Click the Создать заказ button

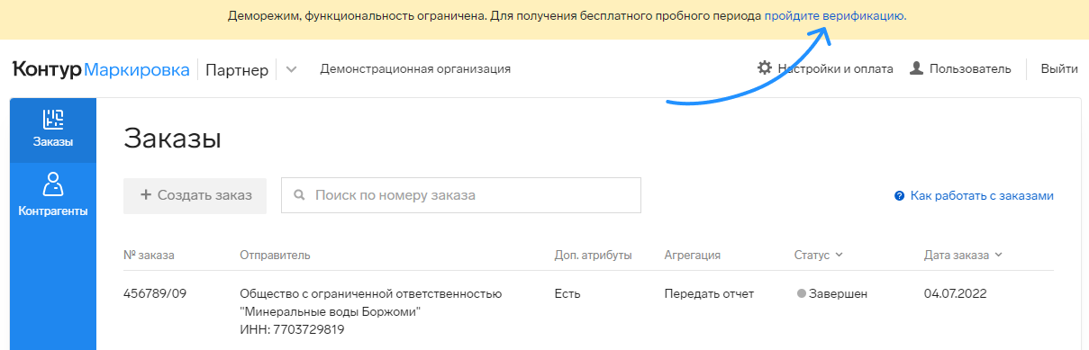[x=195, y=195]
